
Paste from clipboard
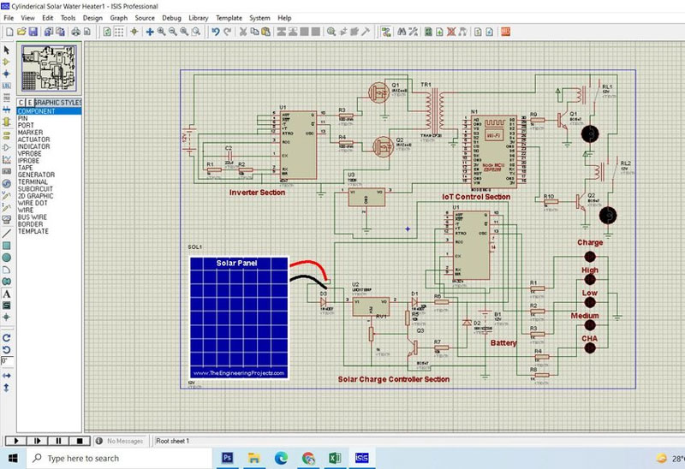click(265, 32)
